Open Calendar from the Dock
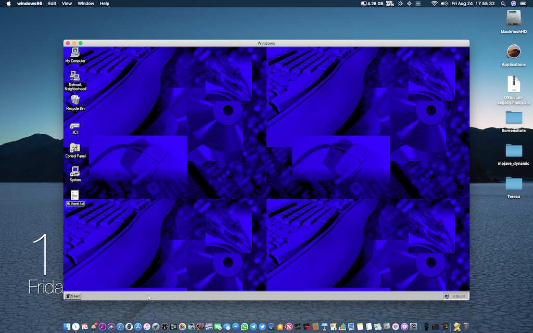The height and width of the screenshot is (333, 533). (85, 327)
